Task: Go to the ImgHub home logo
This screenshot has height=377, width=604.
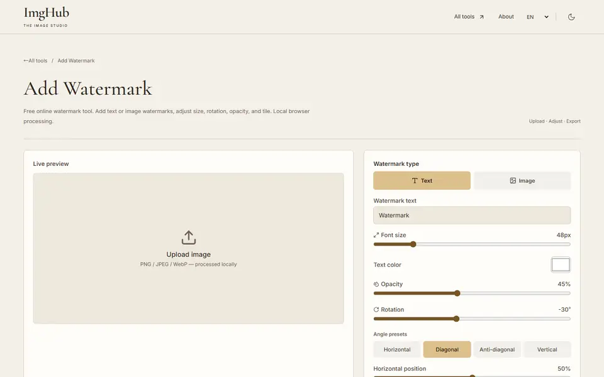Action: tap(46, 17)
